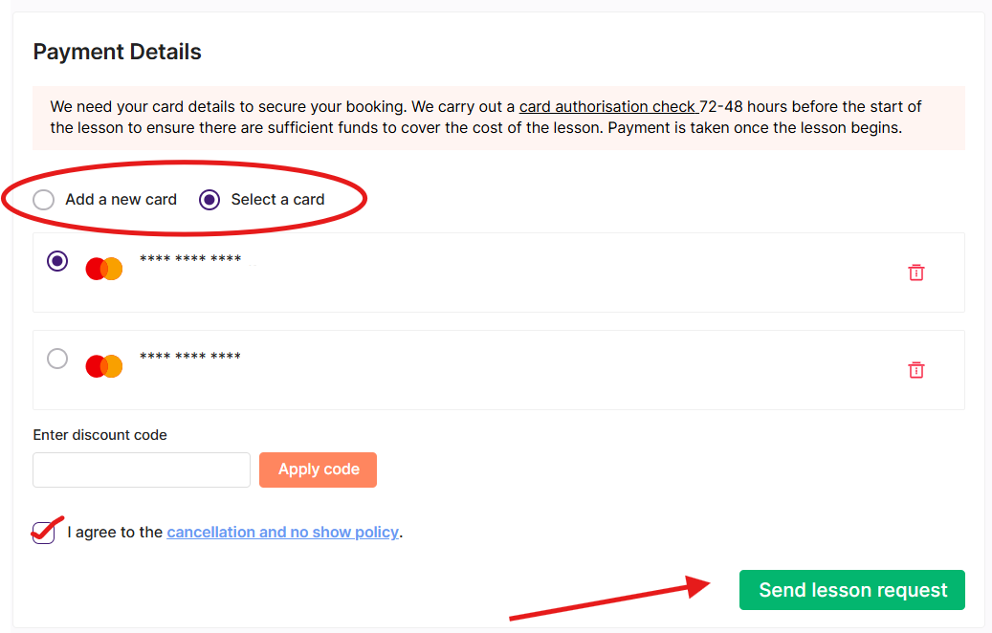Select the first saved card radio button
This screenshot has width=992, height=633.
pos(57,260)
